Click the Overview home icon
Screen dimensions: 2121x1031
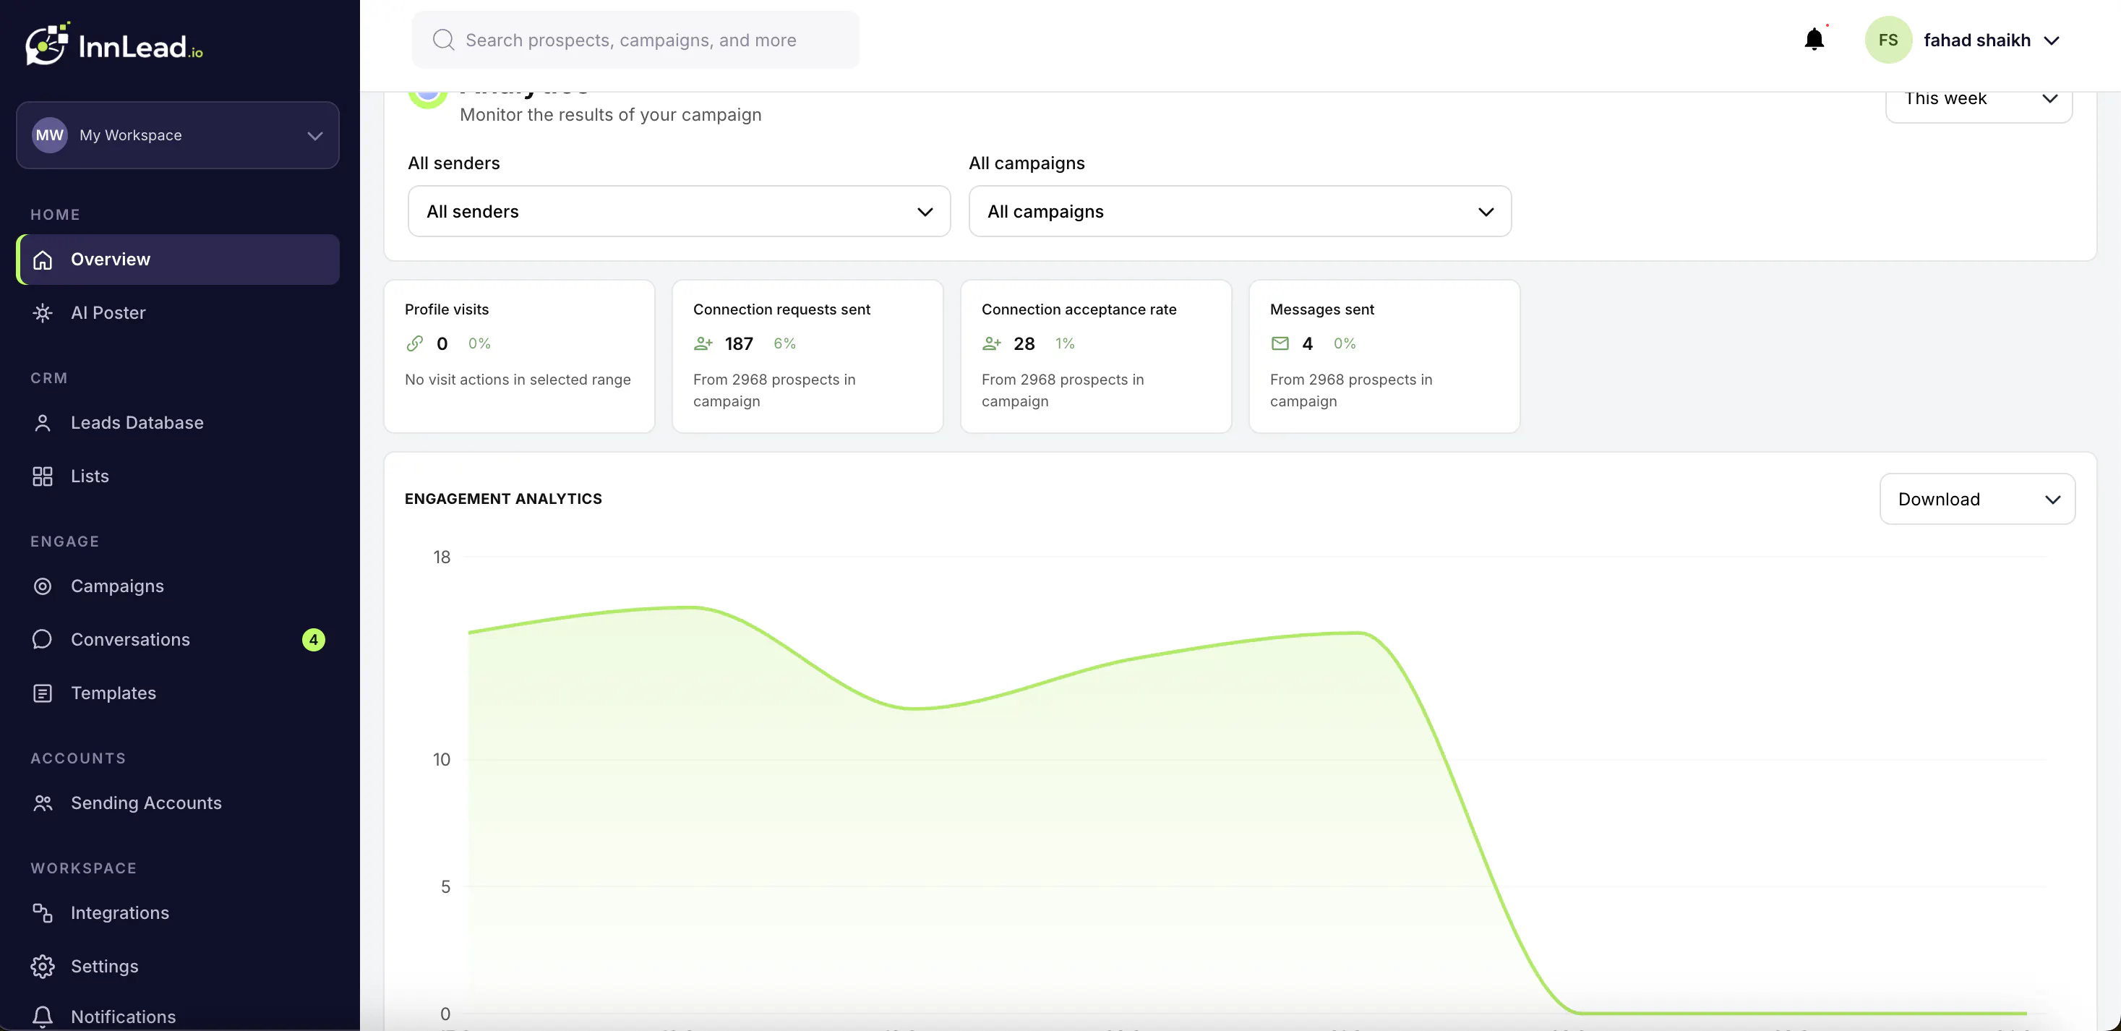tap(43, 260)
